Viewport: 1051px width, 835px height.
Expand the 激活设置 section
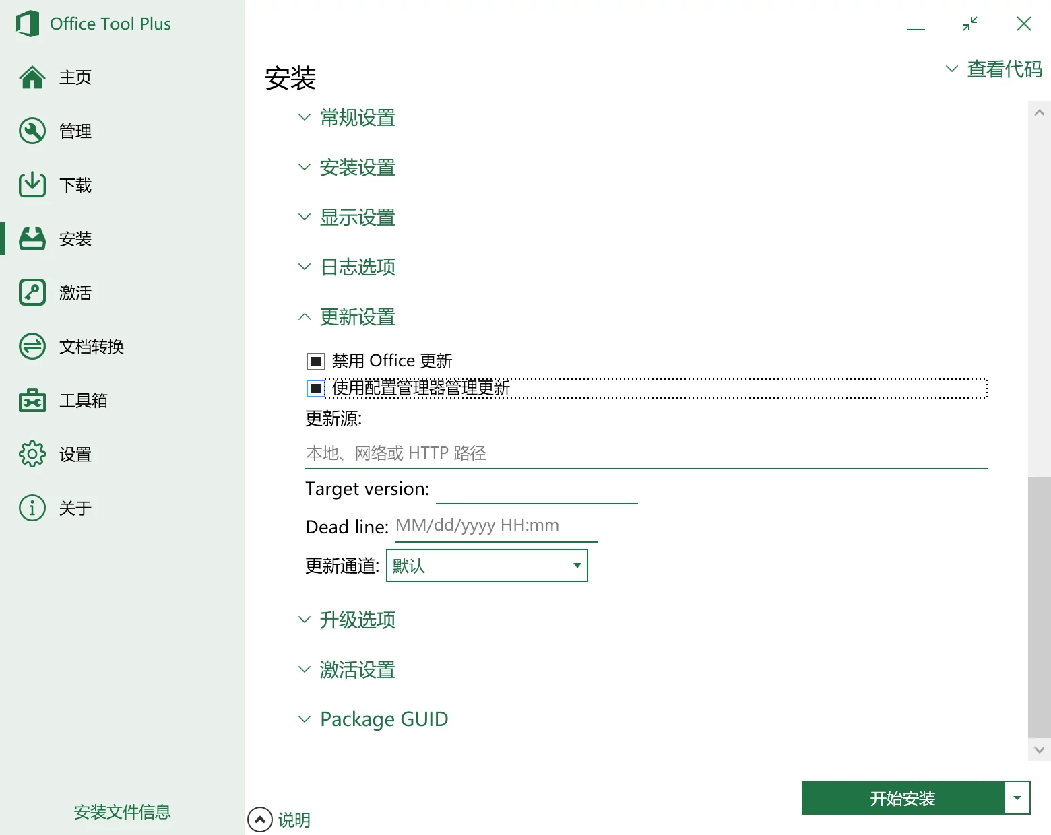(347, 670)
